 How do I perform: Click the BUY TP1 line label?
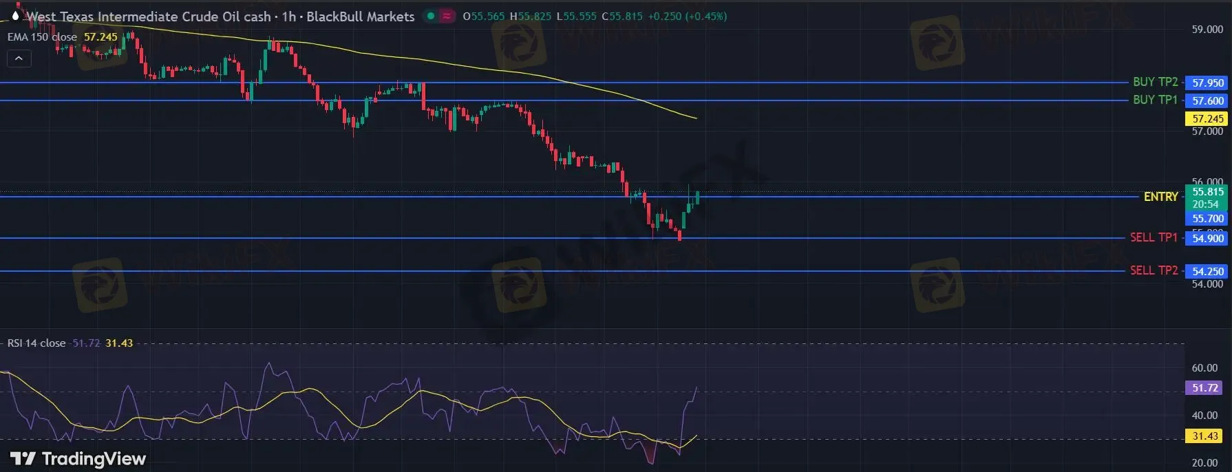point(1156,100)
